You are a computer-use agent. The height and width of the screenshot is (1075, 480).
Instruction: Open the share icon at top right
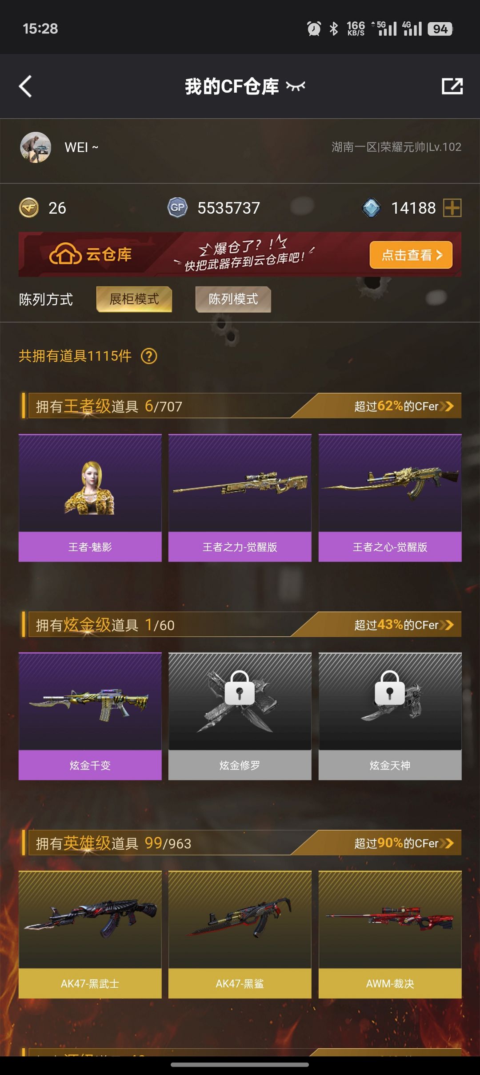tap(452, 86)
